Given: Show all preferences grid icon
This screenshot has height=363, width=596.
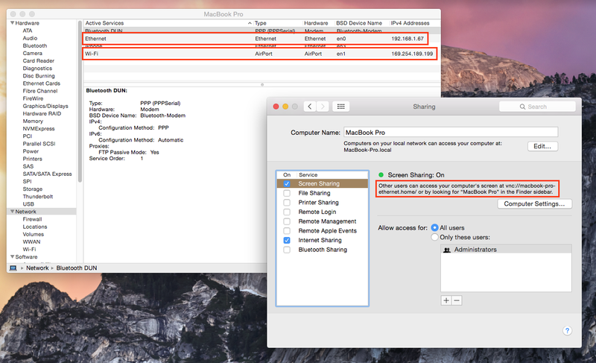Looking at the screenshot, I should pos(341,107).
